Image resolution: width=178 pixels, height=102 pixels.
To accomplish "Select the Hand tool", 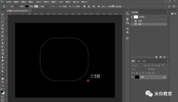I will (x=3, y=78).
